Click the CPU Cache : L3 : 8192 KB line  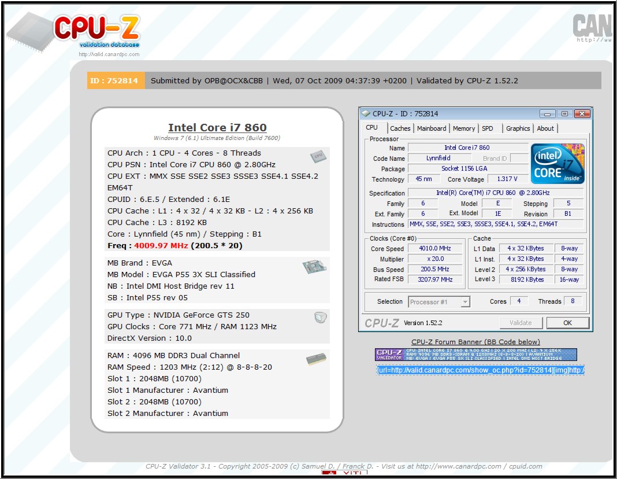click(x=157, y=223)
